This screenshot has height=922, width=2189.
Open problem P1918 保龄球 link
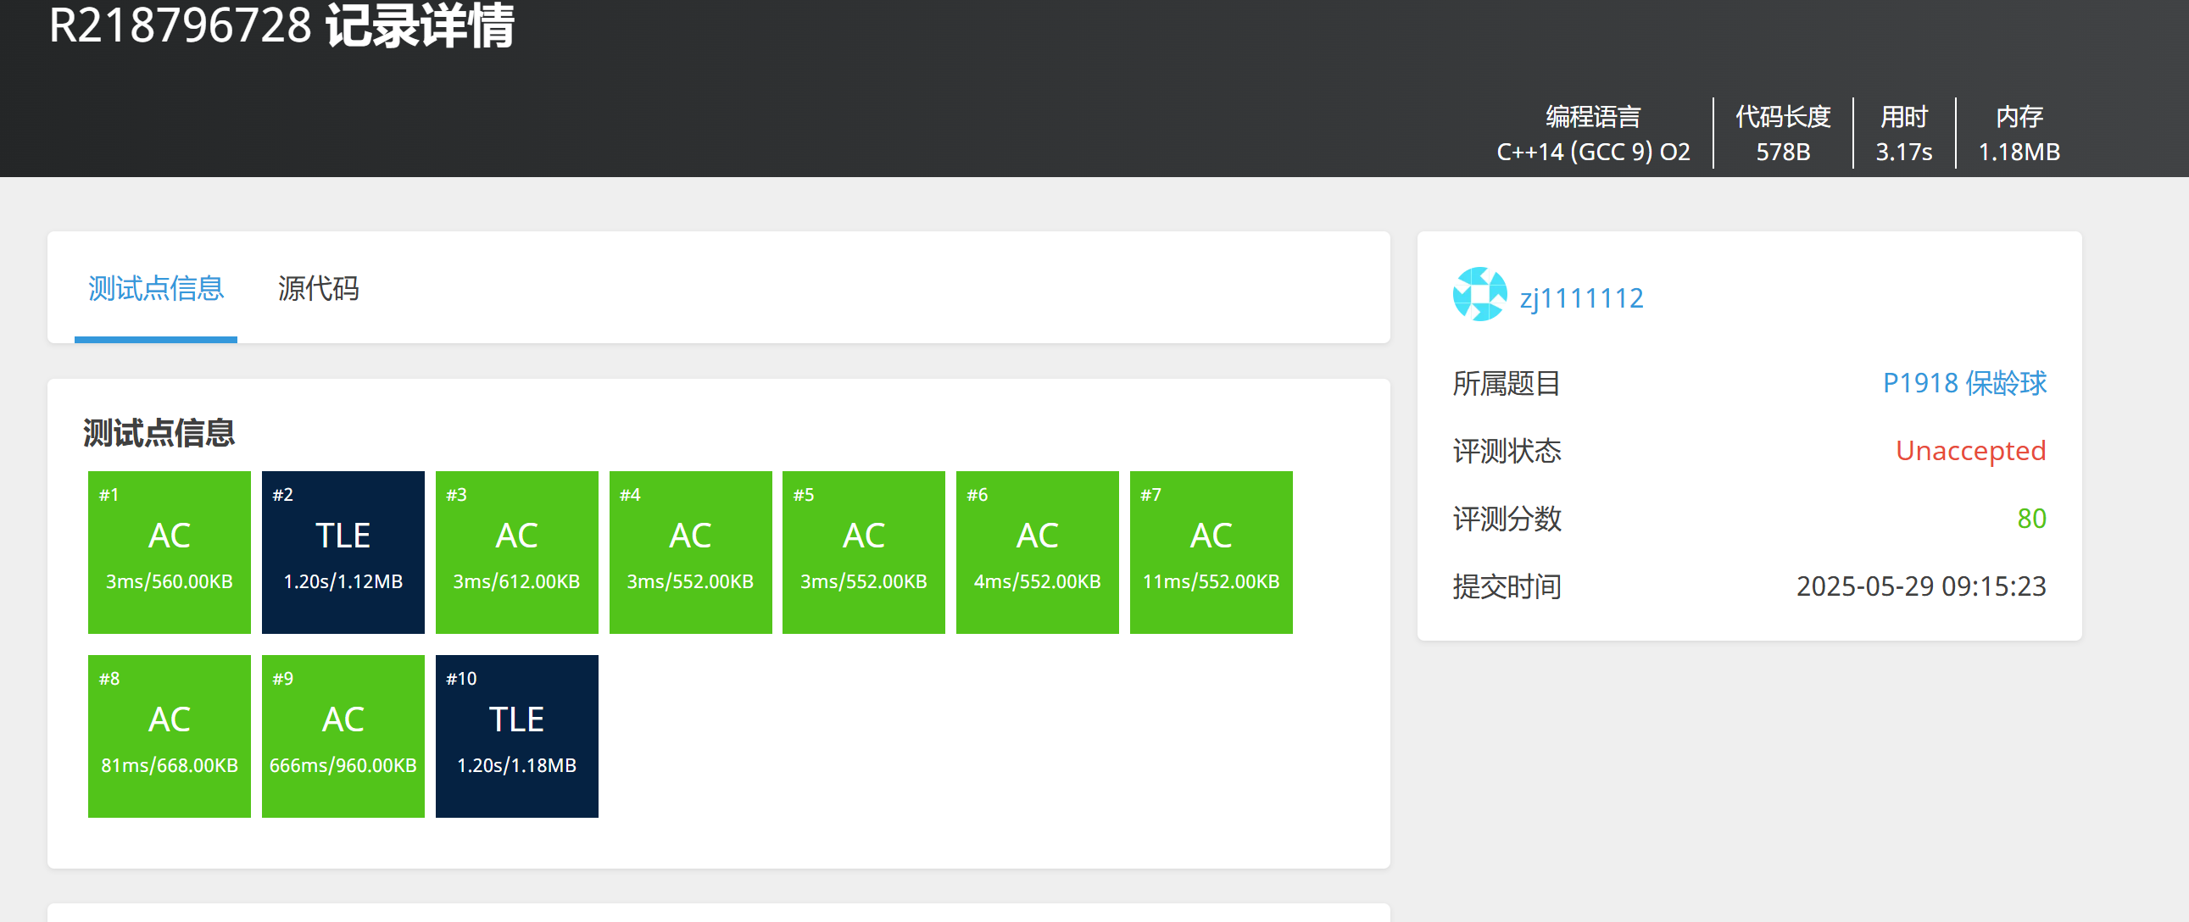pyautogui.click(x=1963, y=383)
